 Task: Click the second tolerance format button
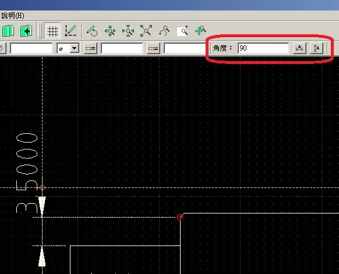pos(153,48)
